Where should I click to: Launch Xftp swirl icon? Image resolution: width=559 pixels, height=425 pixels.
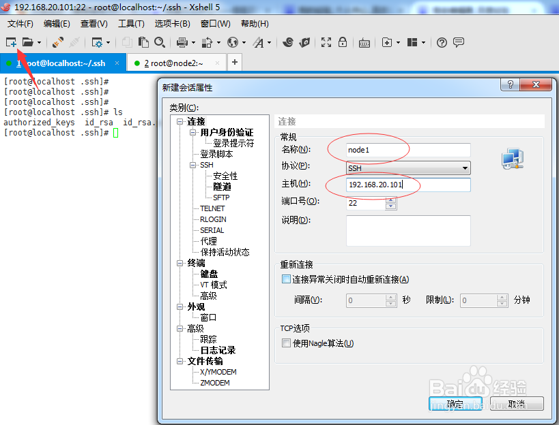tap(288, 42)
